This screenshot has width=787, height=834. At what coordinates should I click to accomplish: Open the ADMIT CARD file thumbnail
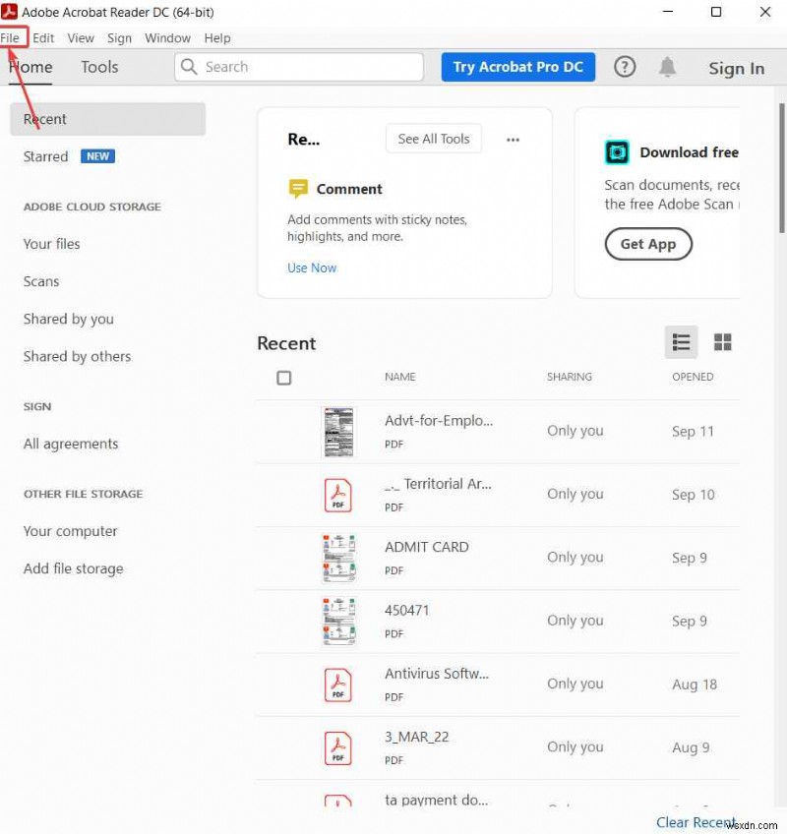coord(338,558)
